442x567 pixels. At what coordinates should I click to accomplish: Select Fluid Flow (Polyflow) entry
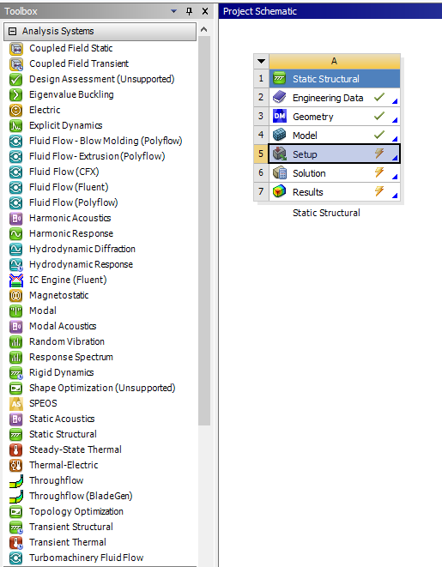click(x=74, y=202)
